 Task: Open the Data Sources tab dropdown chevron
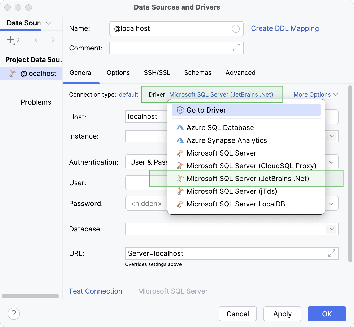49,23
